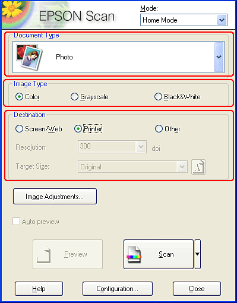Click the Preview page icon

pos(44,255)
